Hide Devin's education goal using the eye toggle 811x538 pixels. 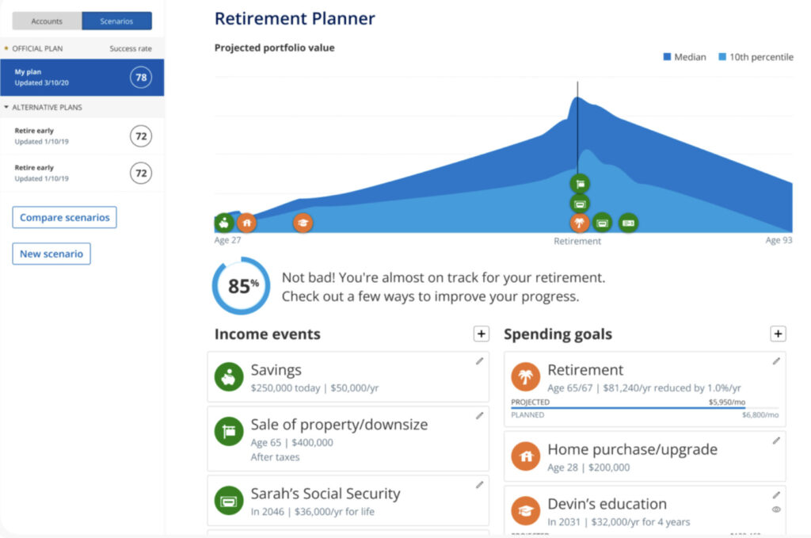[776, 509]
